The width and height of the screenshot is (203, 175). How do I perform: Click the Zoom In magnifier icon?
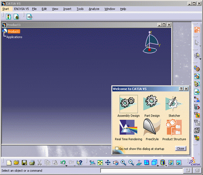pyautogui.click(x=123, y=163)
